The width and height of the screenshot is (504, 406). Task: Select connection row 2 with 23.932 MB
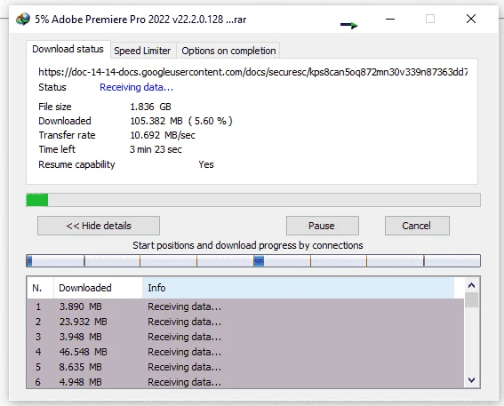(x=245, y=322)
